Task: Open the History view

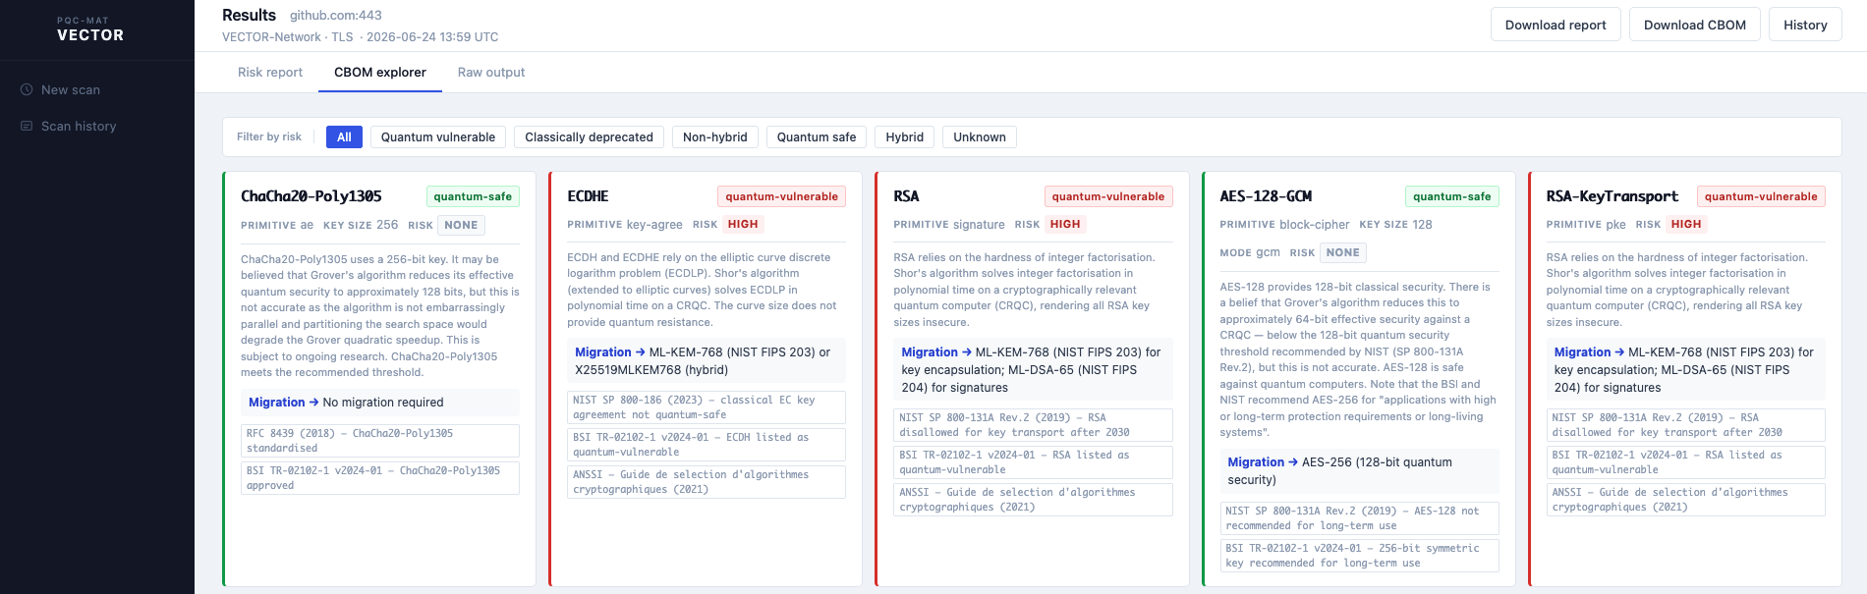Action: (1805, 25)
